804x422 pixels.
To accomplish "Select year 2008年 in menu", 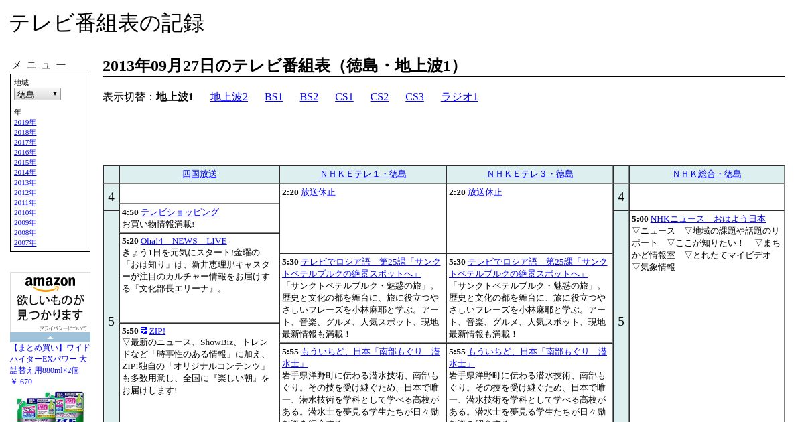I will pos(25,232).
